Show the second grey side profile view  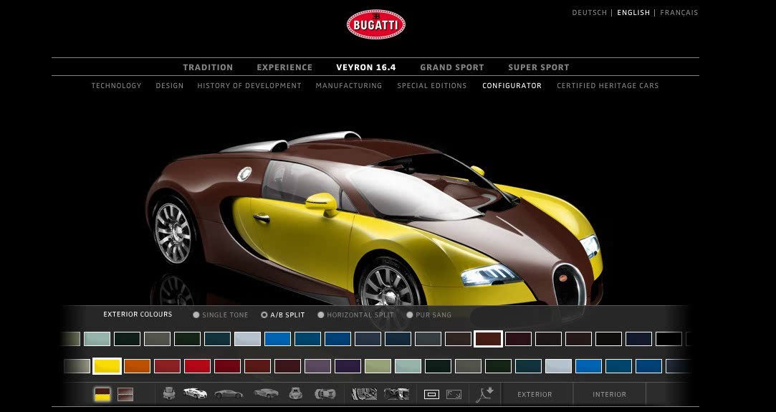click(266, 393)
